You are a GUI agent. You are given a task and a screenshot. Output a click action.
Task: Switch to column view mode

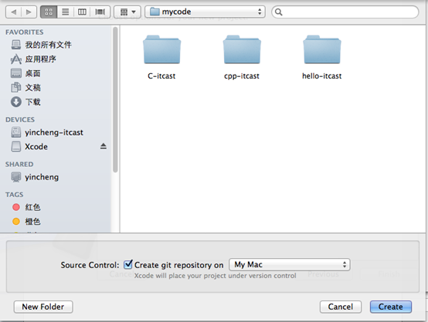coord(82,12)
